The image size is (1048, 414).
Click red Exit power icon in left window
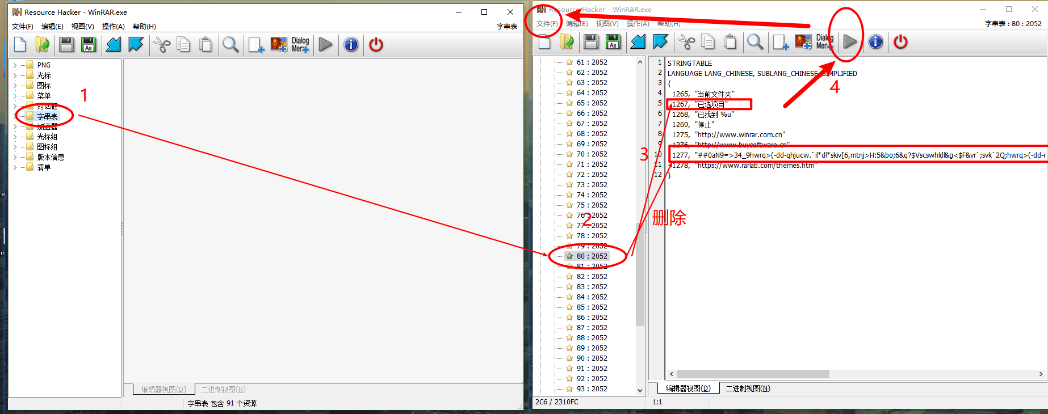[x=376, y=44]
